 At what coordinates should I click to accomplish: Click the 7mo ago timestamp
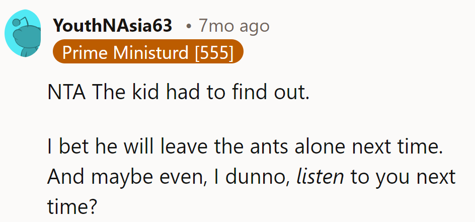[234, 25]
